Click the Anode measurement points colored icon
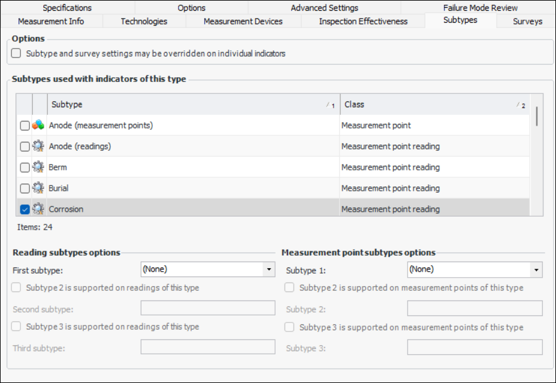The image size is (556, 383). coord(38,126)
